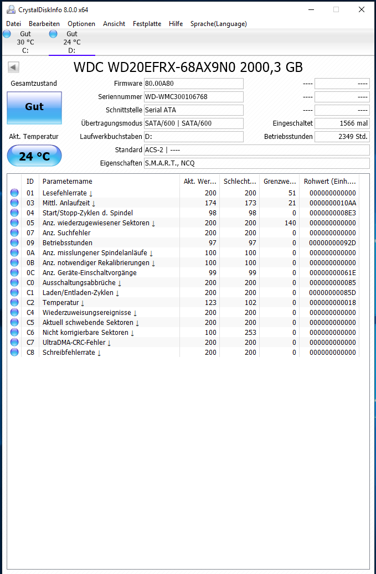Select the D: drive status orb
Image resolution: width=376 pixels, height=574 pixels.
[53, 34]
